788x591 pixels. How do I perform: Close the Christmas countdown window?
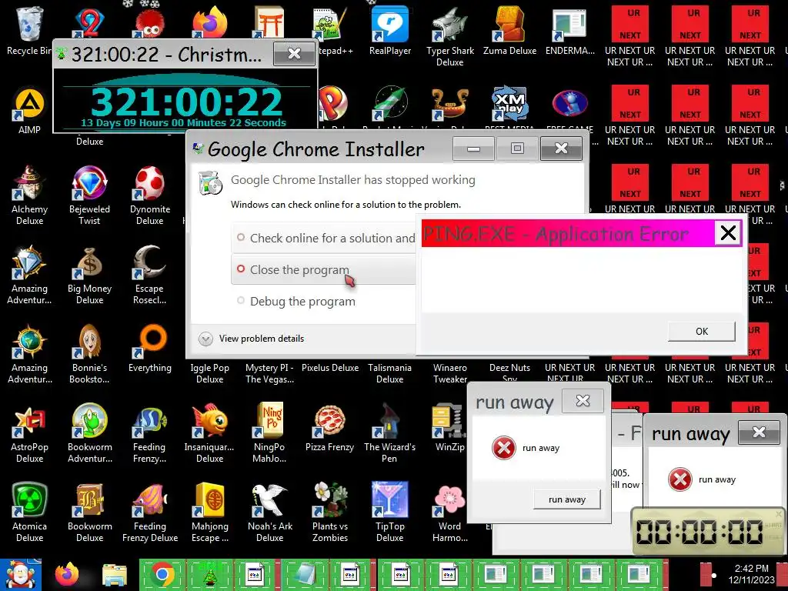(295, 53)
